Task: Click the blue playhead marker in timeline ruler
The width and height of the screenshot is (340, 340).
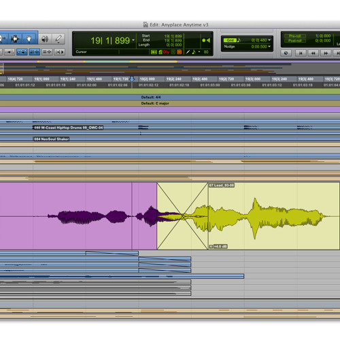Action: (x=132, y=79)
